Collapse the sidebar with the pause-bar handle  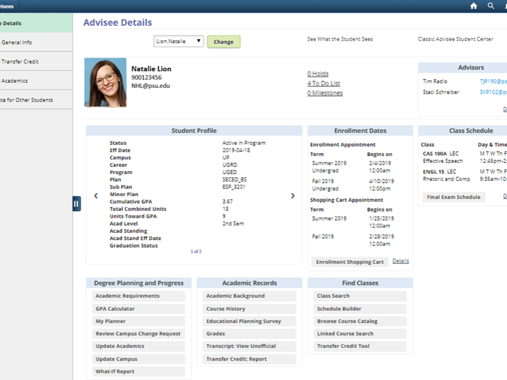point(76,204)
